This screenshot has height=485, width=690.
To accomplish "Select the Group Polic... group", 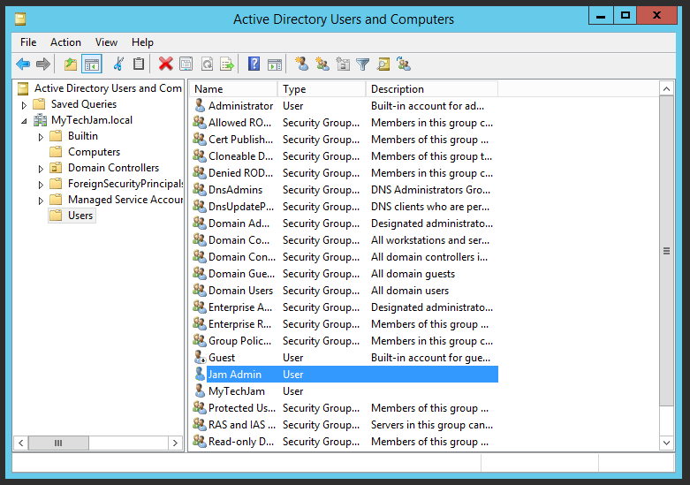I will point(239,341).
